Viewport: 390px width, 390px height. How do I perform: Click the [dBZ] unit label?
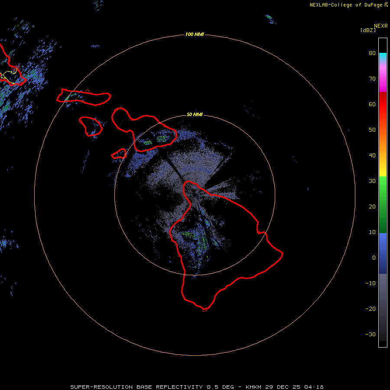pos(368,30)
